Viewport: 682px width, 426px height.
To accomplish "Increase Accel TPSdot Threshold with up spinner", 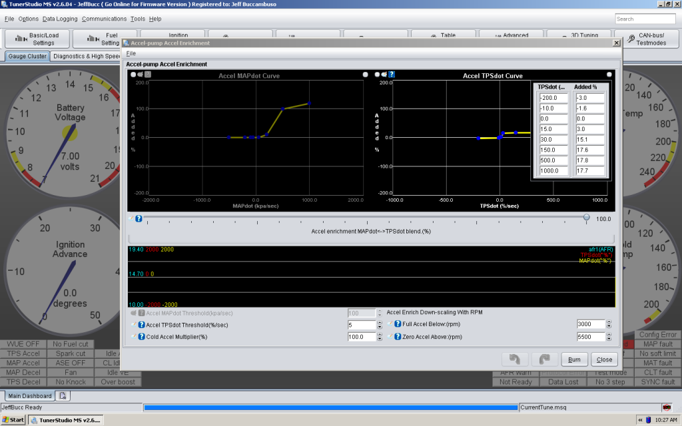I will [x=380, y=322].
